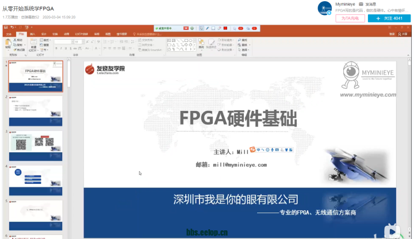This screenshot has height=239, width=414.
Task: Open the Text Direction dropdown
Action: pos(146,40)
